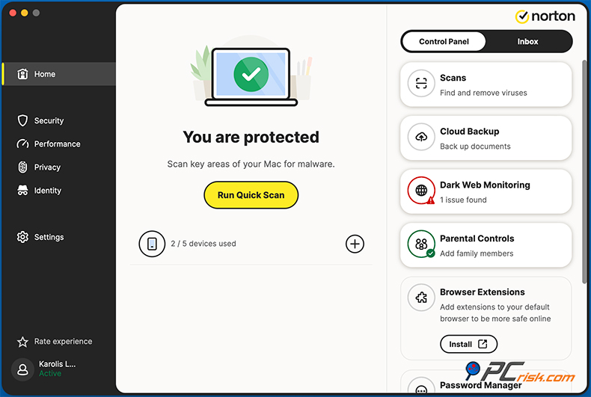Click the device icon beside devices used
Viewport: 591px width, 397px height.
(x=152, y=244)
